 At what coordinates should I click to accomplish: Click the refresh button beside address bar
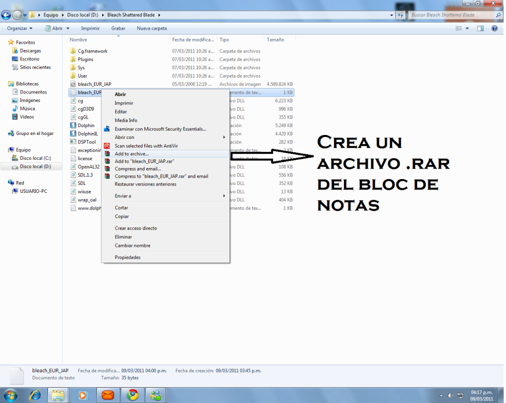[x=400, y=15]
